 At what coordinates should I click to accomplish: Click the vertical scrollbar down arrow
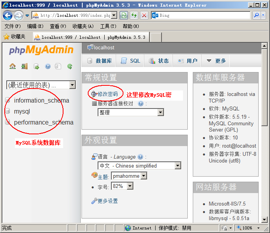point(264,219)
